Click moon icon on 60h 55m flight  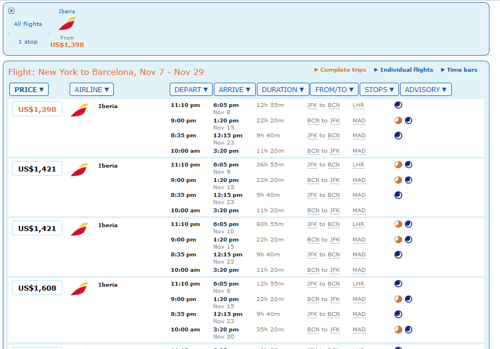408,224
